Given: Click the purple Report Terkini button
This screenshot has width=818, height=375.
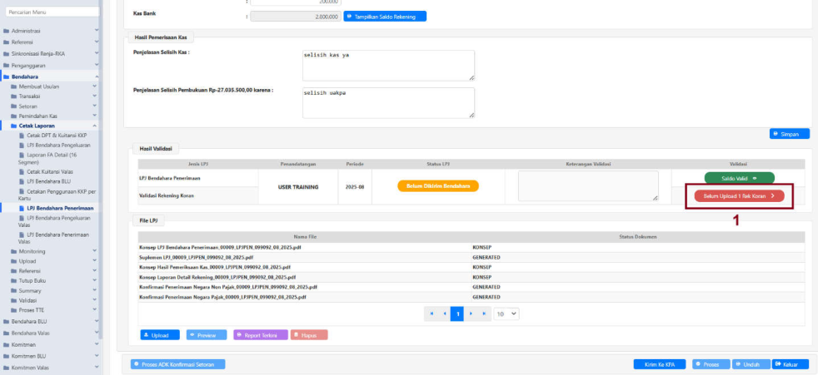Looking at the screenshot, I should click(261, 335).
